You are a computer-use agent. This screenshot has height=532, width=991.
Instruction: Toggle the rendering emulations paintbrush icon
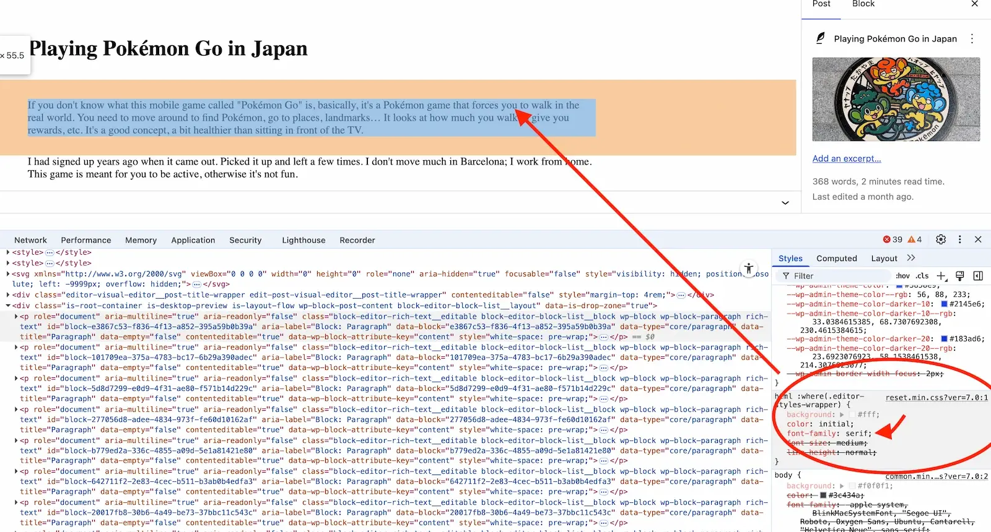click(960, 276)
